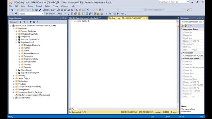Click the Paste icon in toolbar
The image size is (212, 119).
click(83, 10)
